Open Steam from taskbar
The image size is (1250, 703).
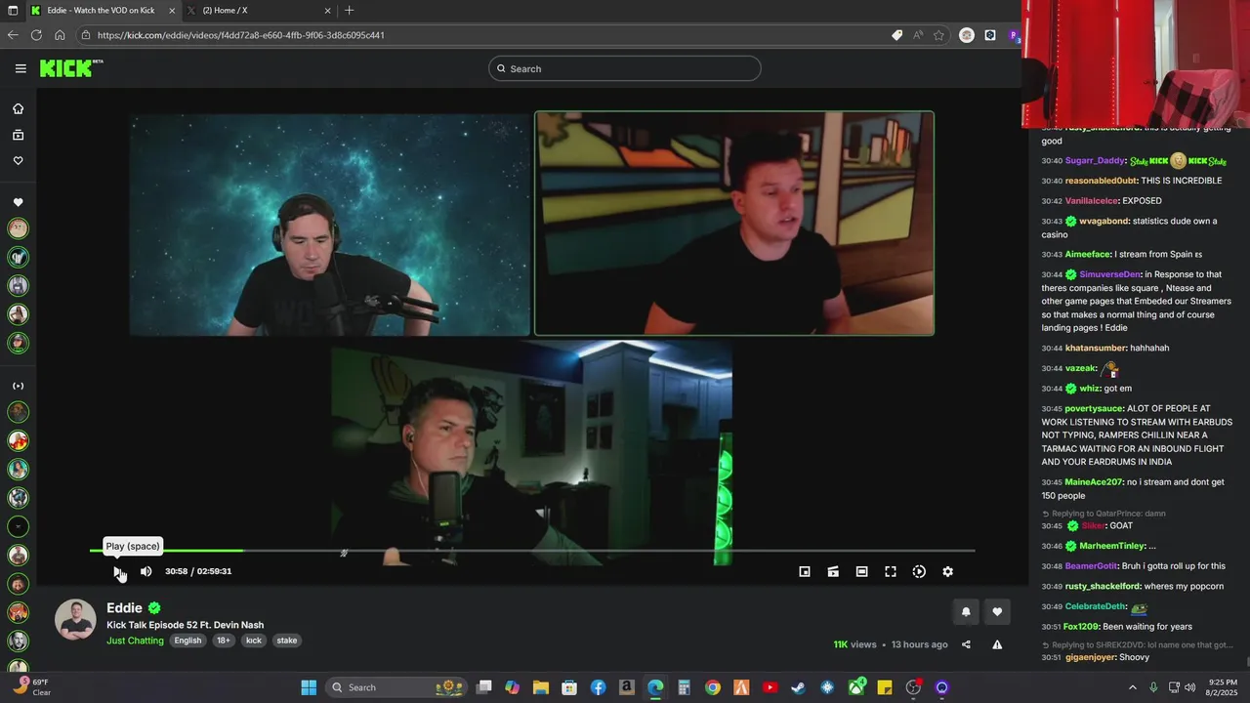pyautogui.click(x=799, y=687)
